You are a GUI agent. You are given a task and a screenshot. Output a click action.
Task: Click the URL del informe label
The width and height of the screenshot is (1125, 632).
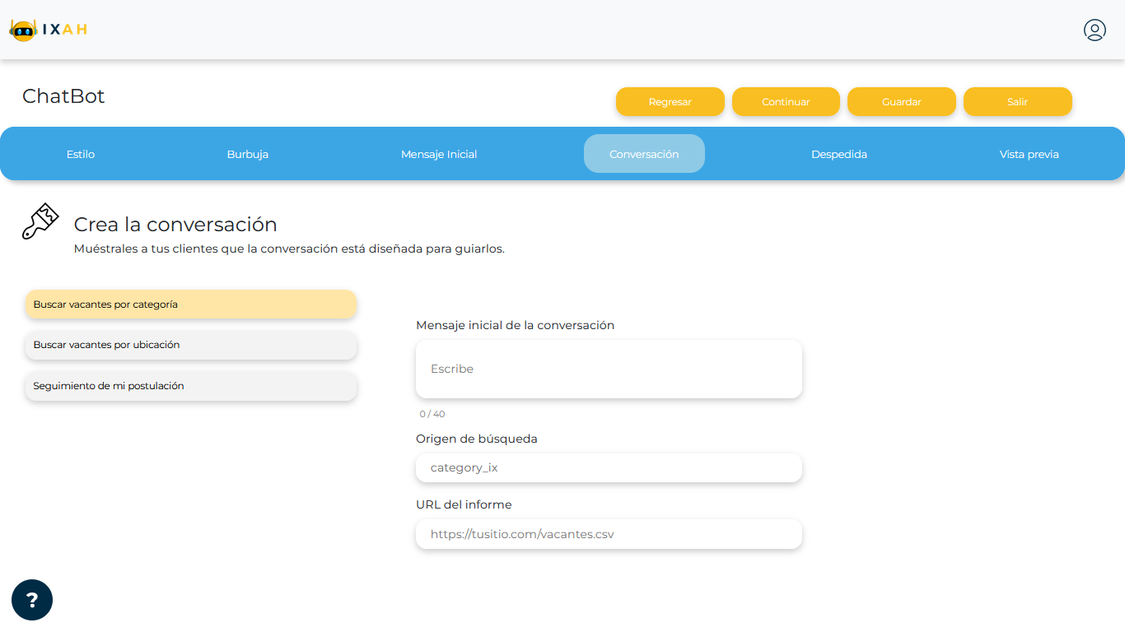pos(464,504)
